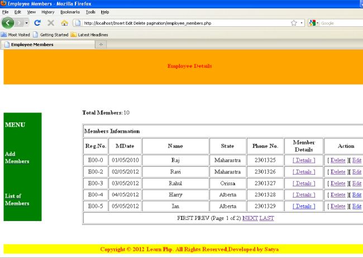Click the Stop loading X icon
This screenshot has height=258, width=363.
tap(51, 23)
